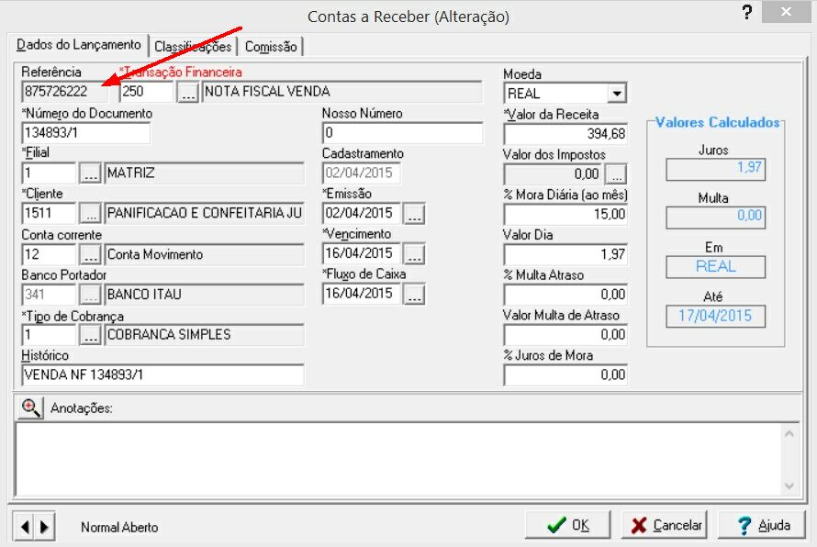Click the Transação Financeira code field 250
This screenshot has height=547, width=817.
click(146, 92)
